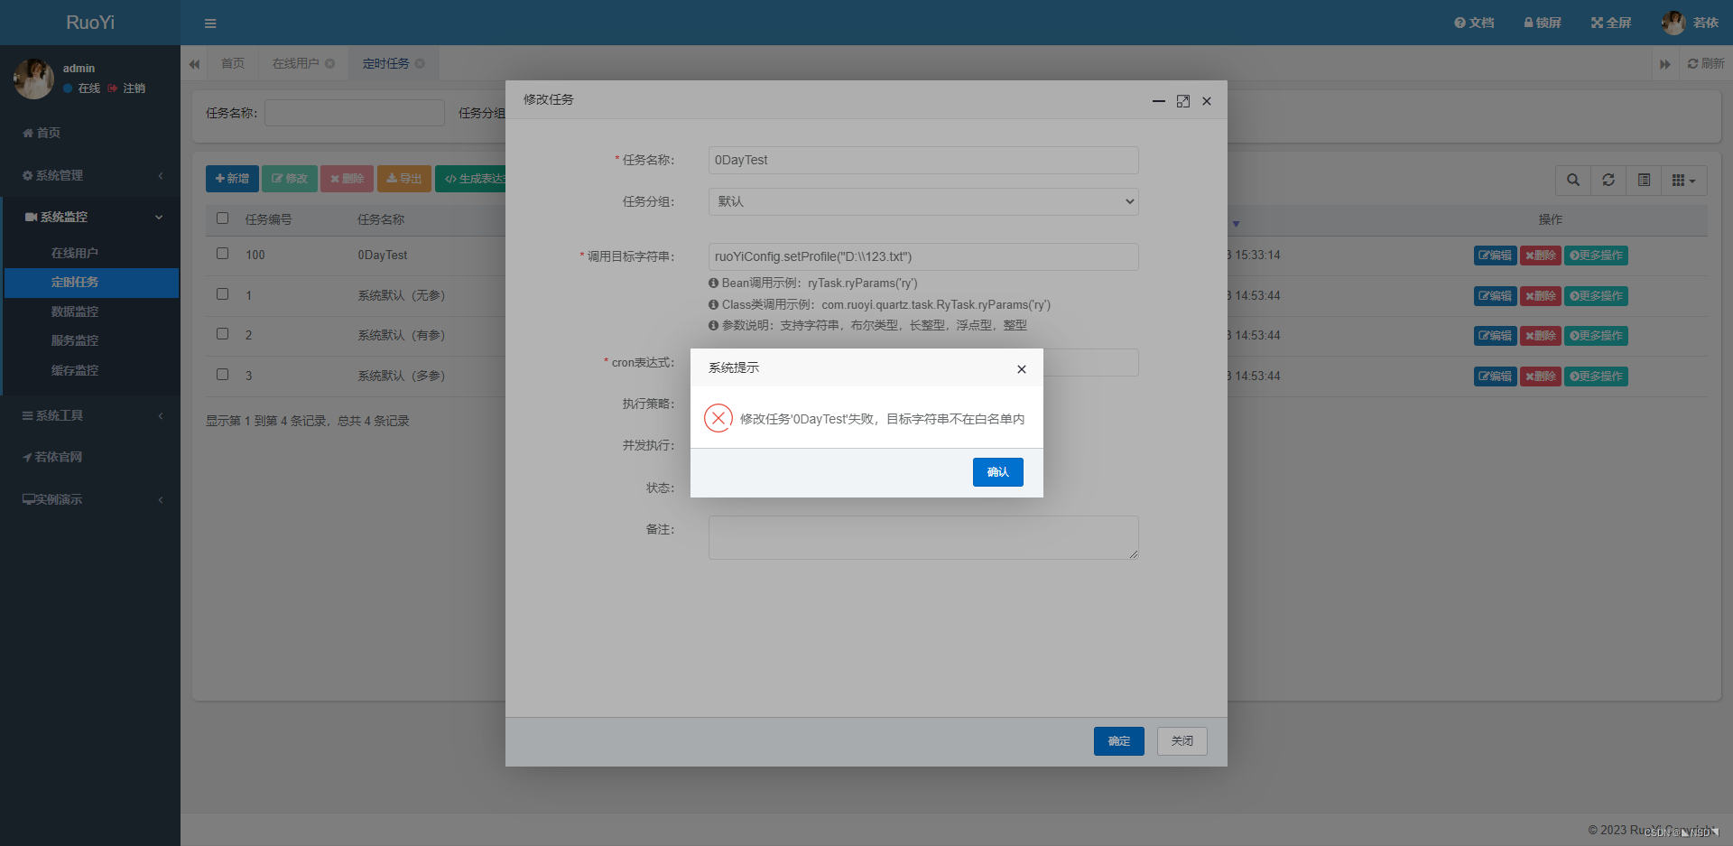Click the 任务名称 field containing 0DayTest
The width and height of the screenshot is (1733, 846).
click(922, 160)
